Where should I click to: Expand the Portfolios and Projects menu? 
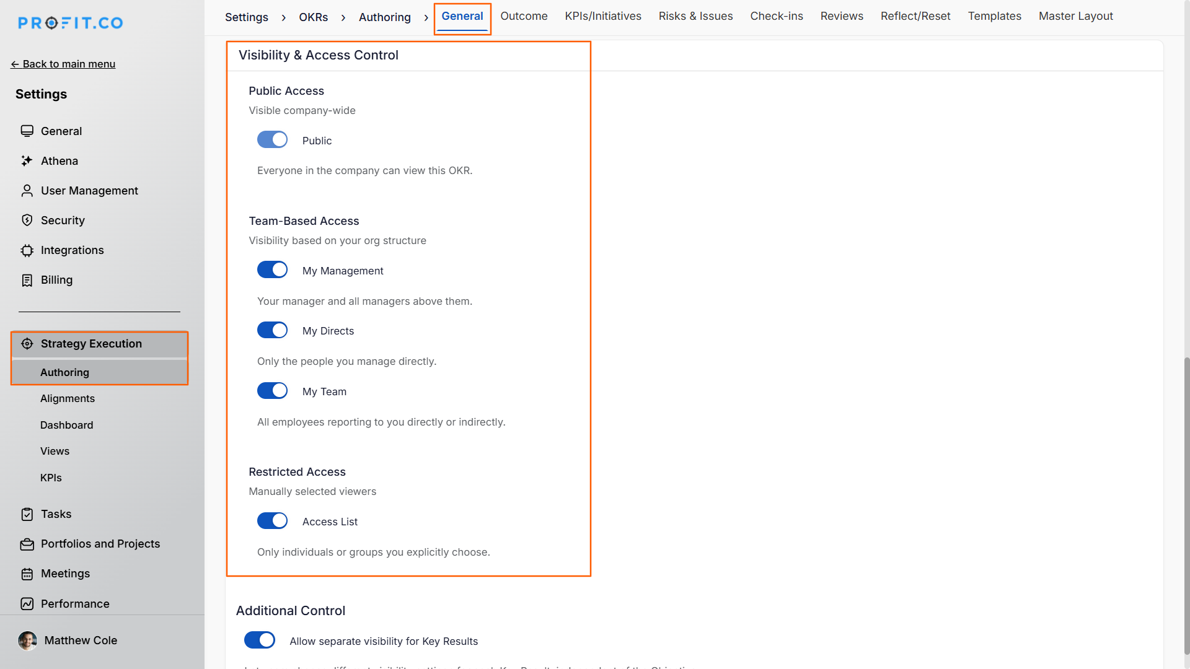click(x=99, y=544)
